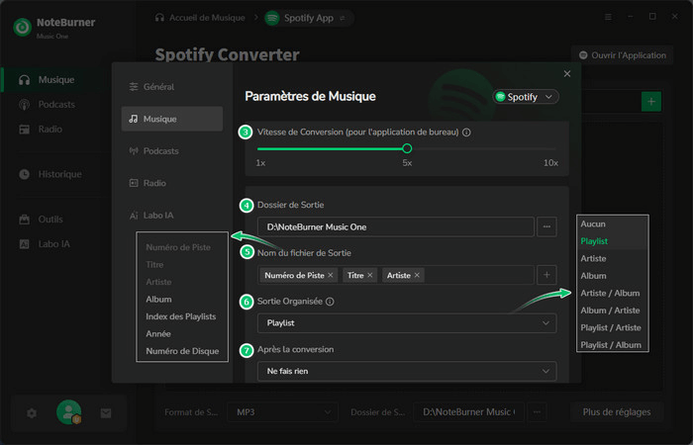This screenshot has height=445, width=693.
Task: Add a filename tag with the plus button
Action: [x=547, y=275]
